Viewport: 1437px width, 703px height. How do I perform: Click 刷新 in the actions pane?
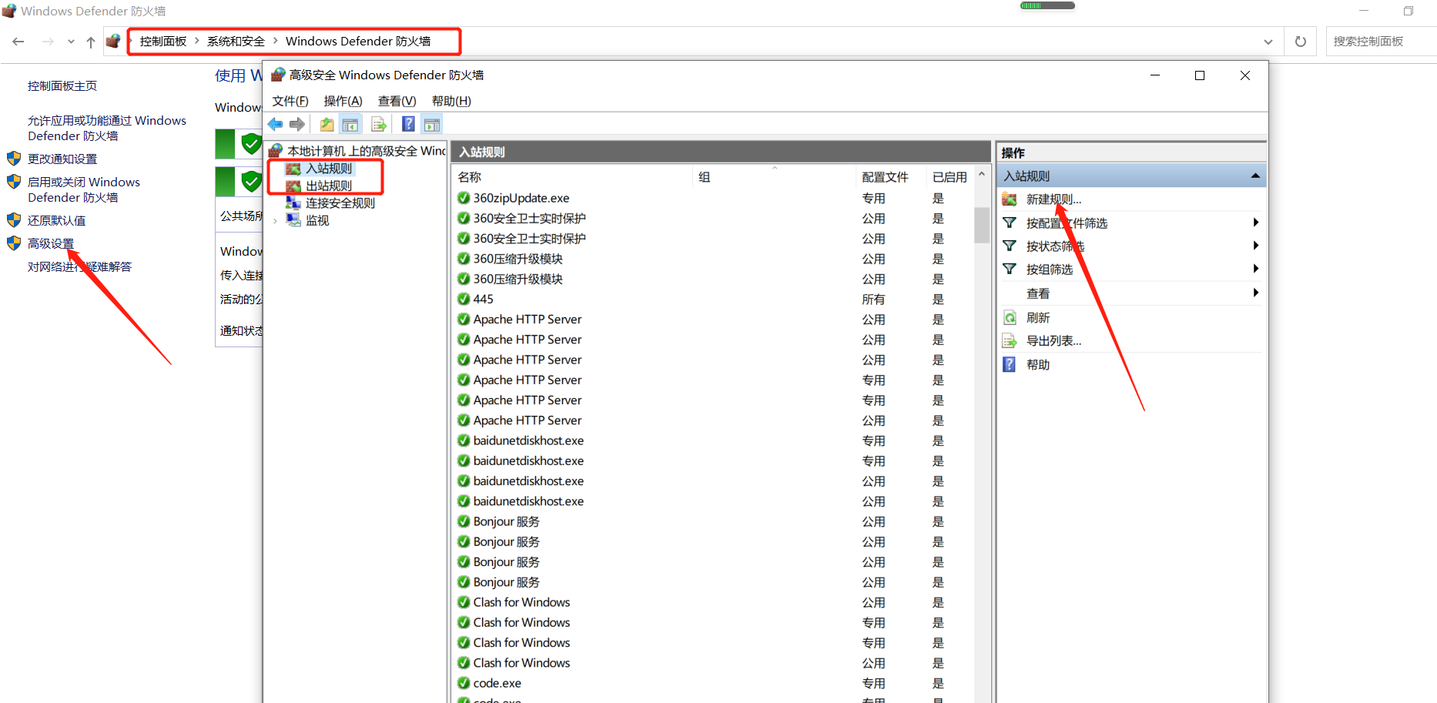(x=1037, y=318)
